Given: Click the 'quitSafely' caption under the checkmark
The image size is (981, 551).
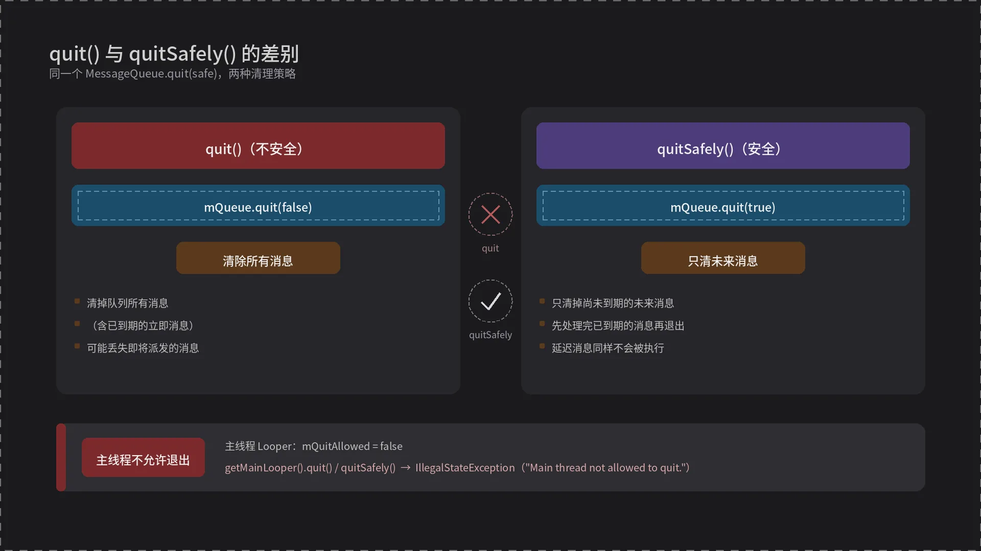Looking at the screenshot, I should (x=491, y=335).
